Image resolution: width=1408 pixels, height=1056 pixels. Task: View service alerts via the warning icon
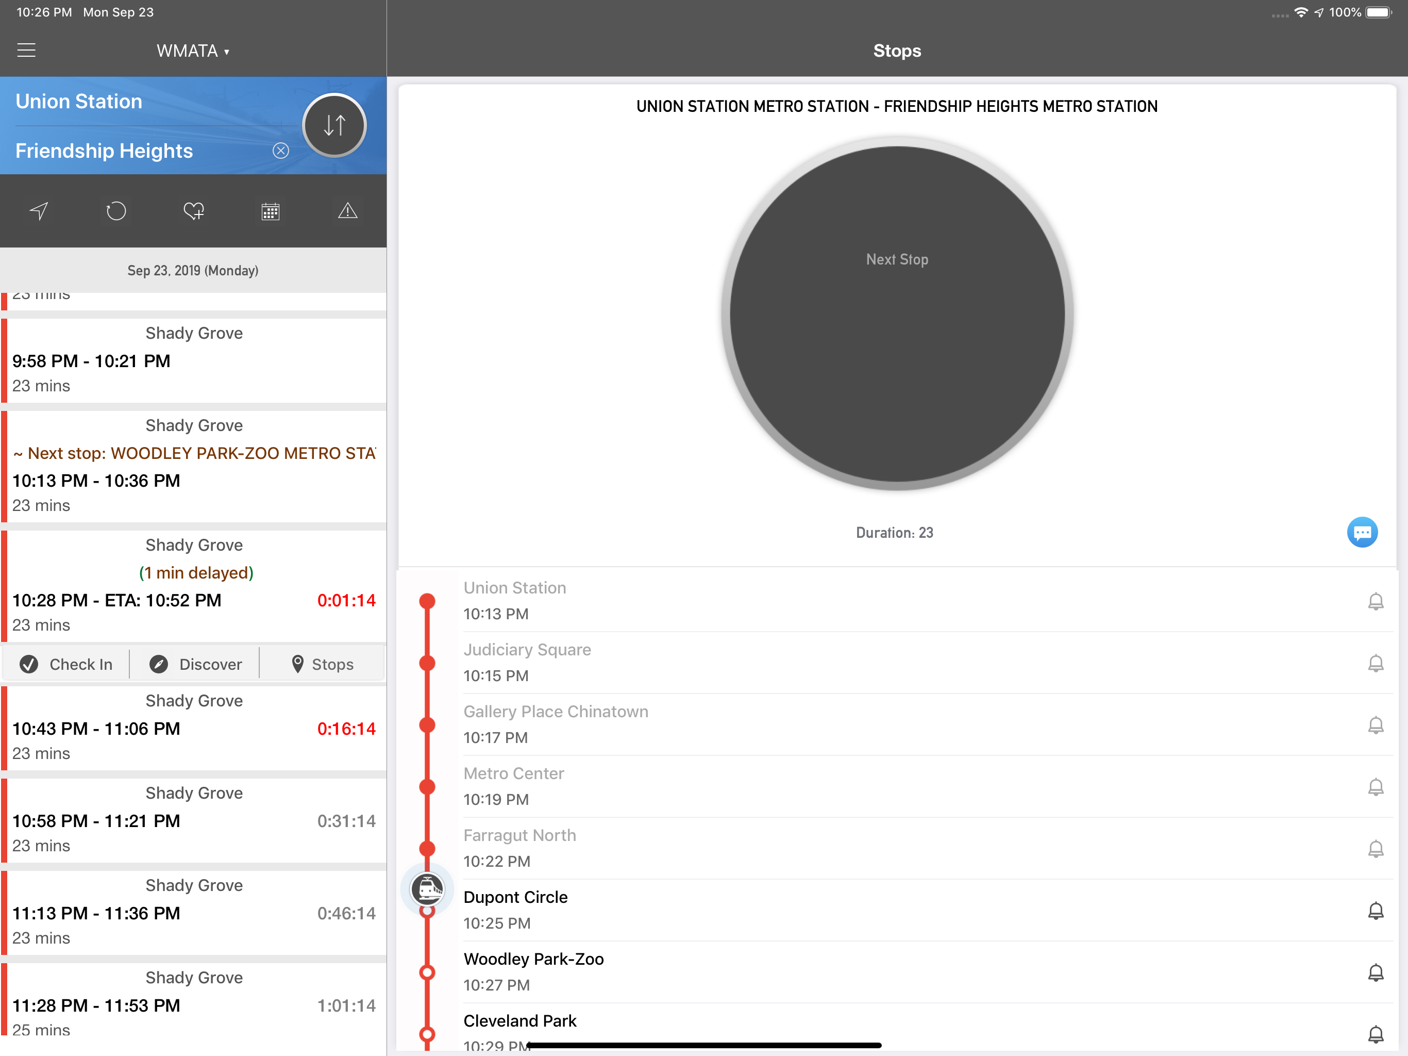point(347,211)
